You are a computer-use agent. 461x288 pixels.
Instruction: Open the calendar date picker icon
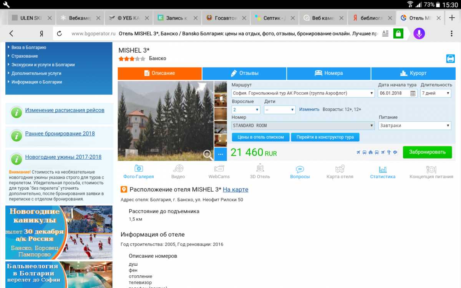pyautogui.click(x=413, y=93)
